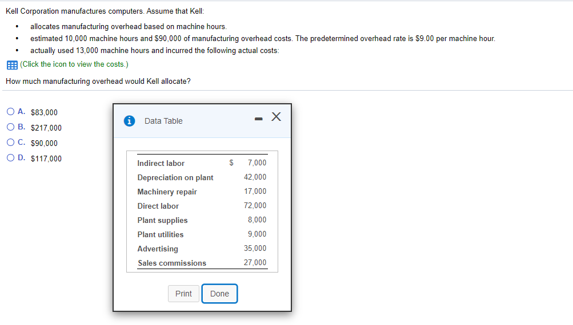Click the 35,000 value cell

point(255,248)
